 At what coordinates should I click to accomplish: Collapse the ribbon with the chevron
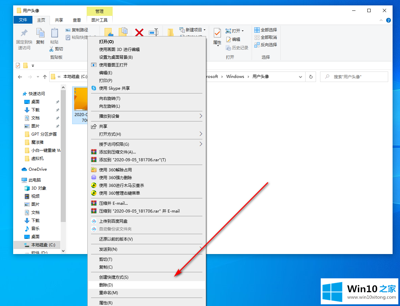tap(381, 20)
